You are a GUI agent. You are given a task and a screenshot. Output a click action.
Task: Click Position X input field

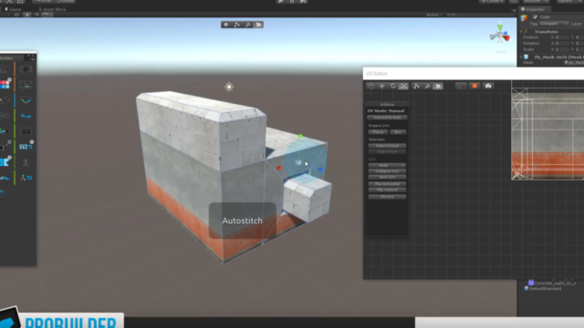point(562,37)
